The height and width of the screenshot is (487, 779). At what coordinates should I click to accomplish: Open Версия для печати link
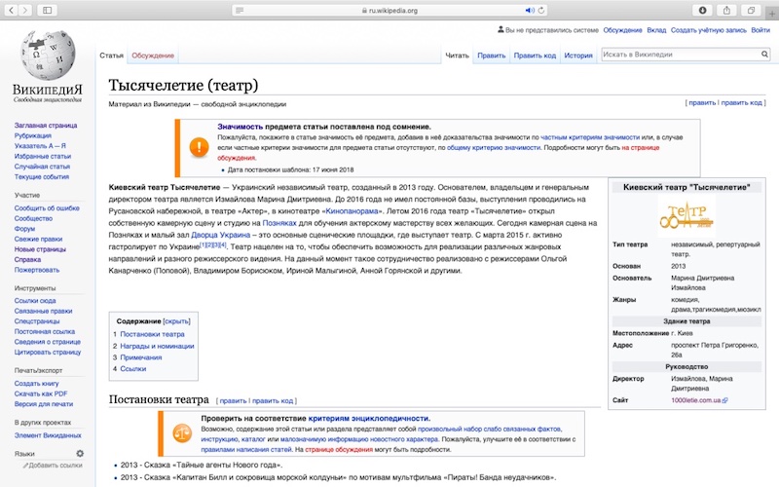[44, 404]
